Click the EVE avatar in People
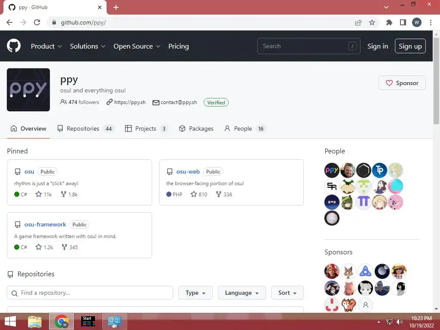 pos(332,202)
